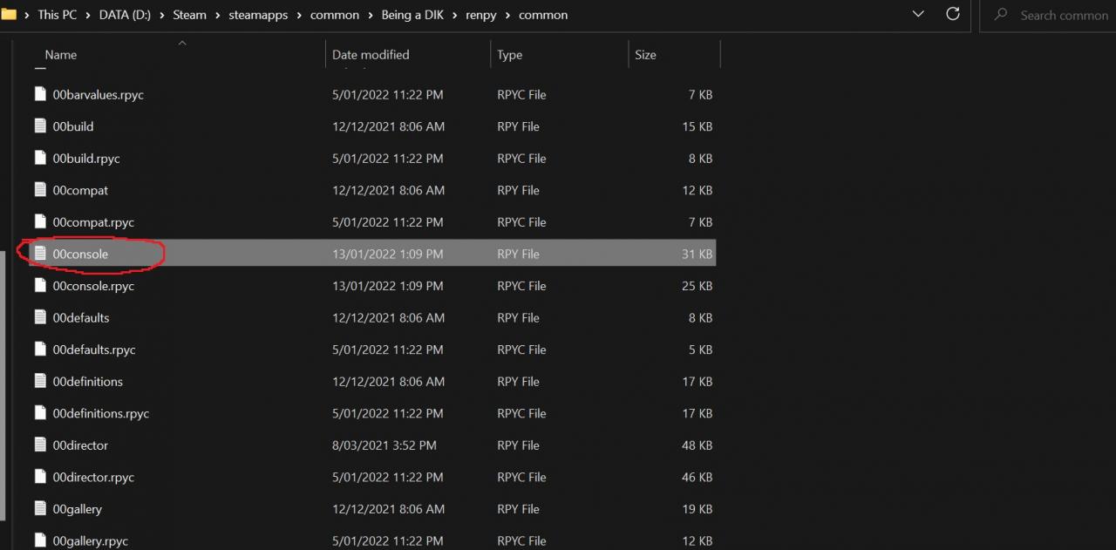Viewport: 1116px width, 550px height.
Task: Open address bar history dropdown chevron
Action: (917, 14)
